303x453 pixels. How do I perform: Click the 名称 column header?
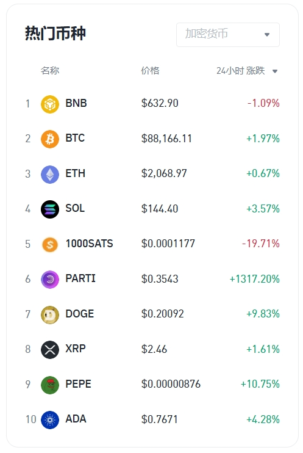[x=50, y=70]
